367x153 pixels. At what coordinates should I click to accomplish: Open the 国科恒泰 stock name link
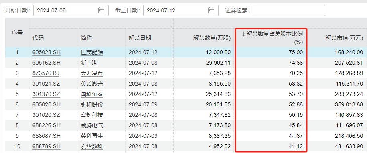pyautogui.click(x=92, y=94)
